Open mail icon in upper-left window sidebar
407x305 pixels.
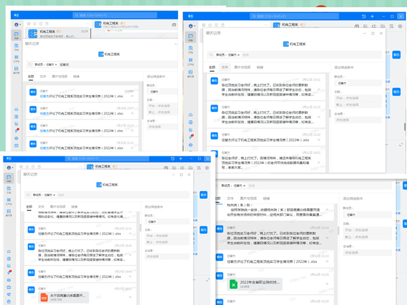click(16, 145)
